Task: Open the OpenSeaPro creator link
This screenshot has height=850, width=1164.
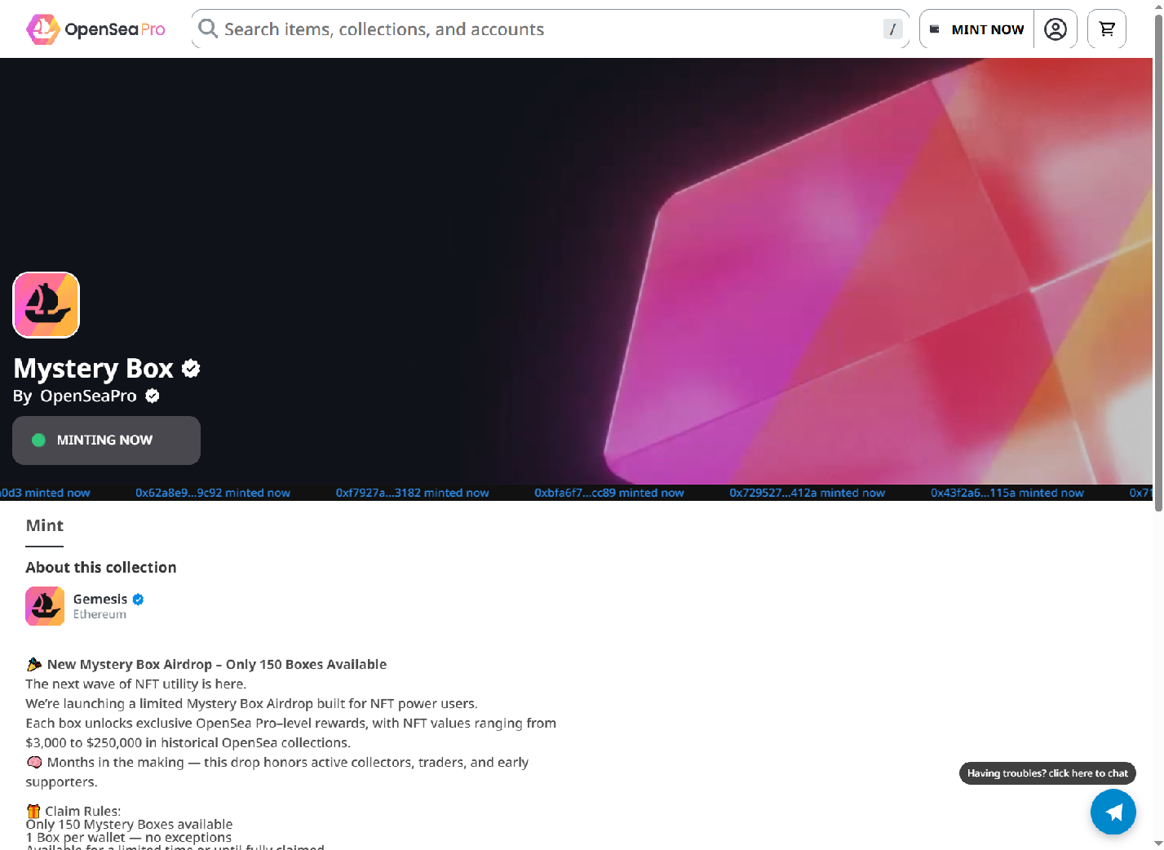Action: 88,396
